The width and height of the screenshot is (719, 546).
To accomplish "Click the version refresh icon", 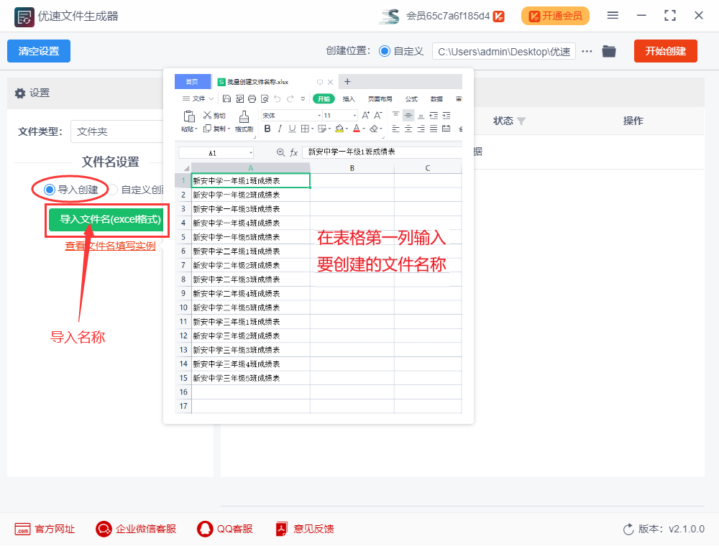I will tap(628, 529).
